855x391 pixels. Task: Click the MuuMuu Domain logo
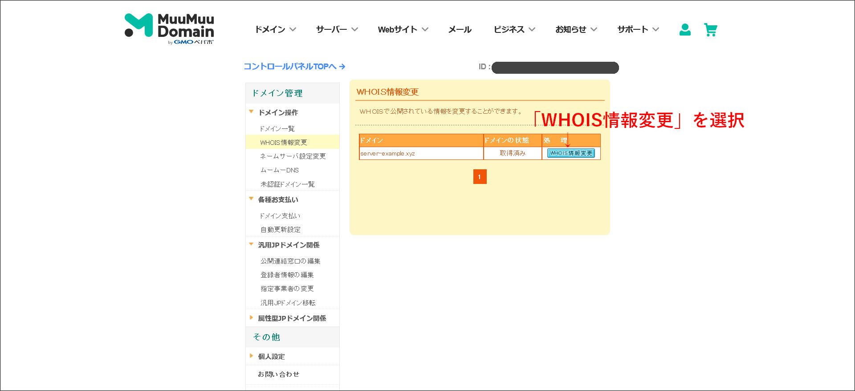click(x=169, y=29)
